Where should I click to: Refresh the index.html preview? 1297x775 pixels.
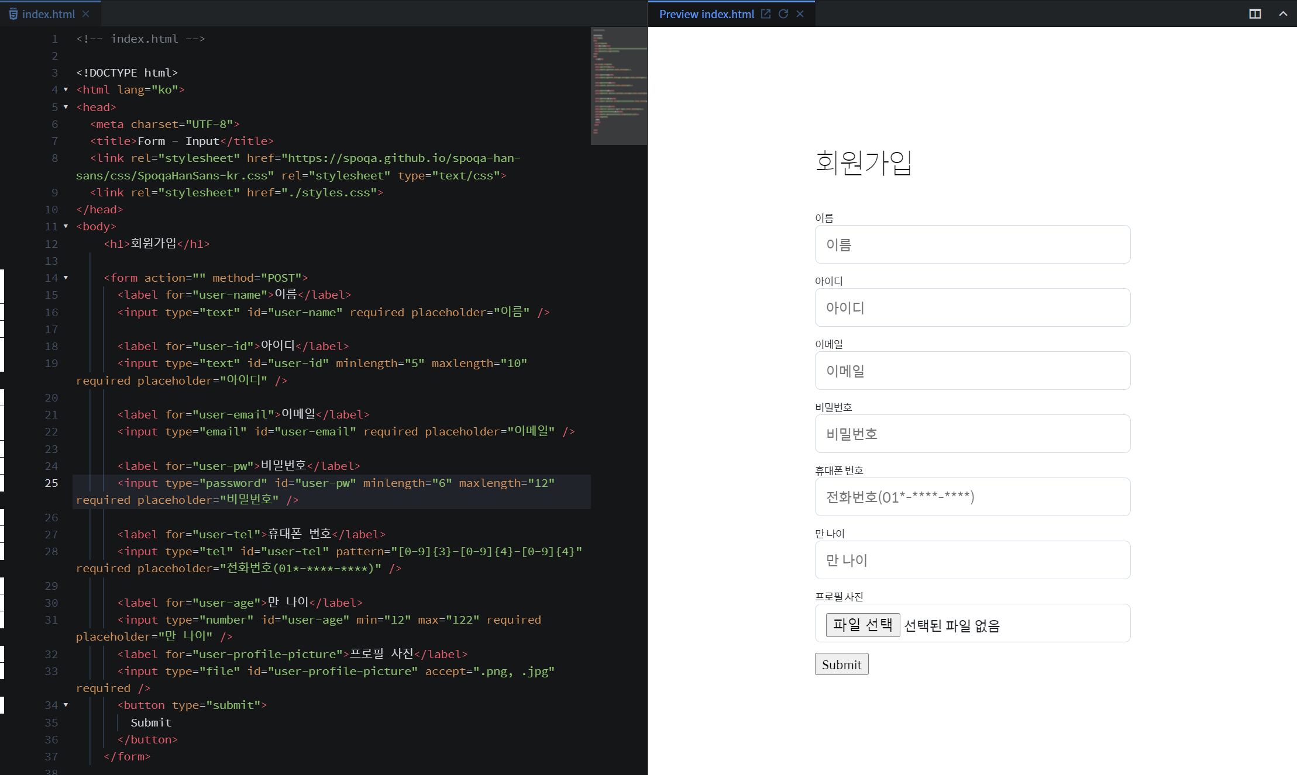click(x=783, y=14)
